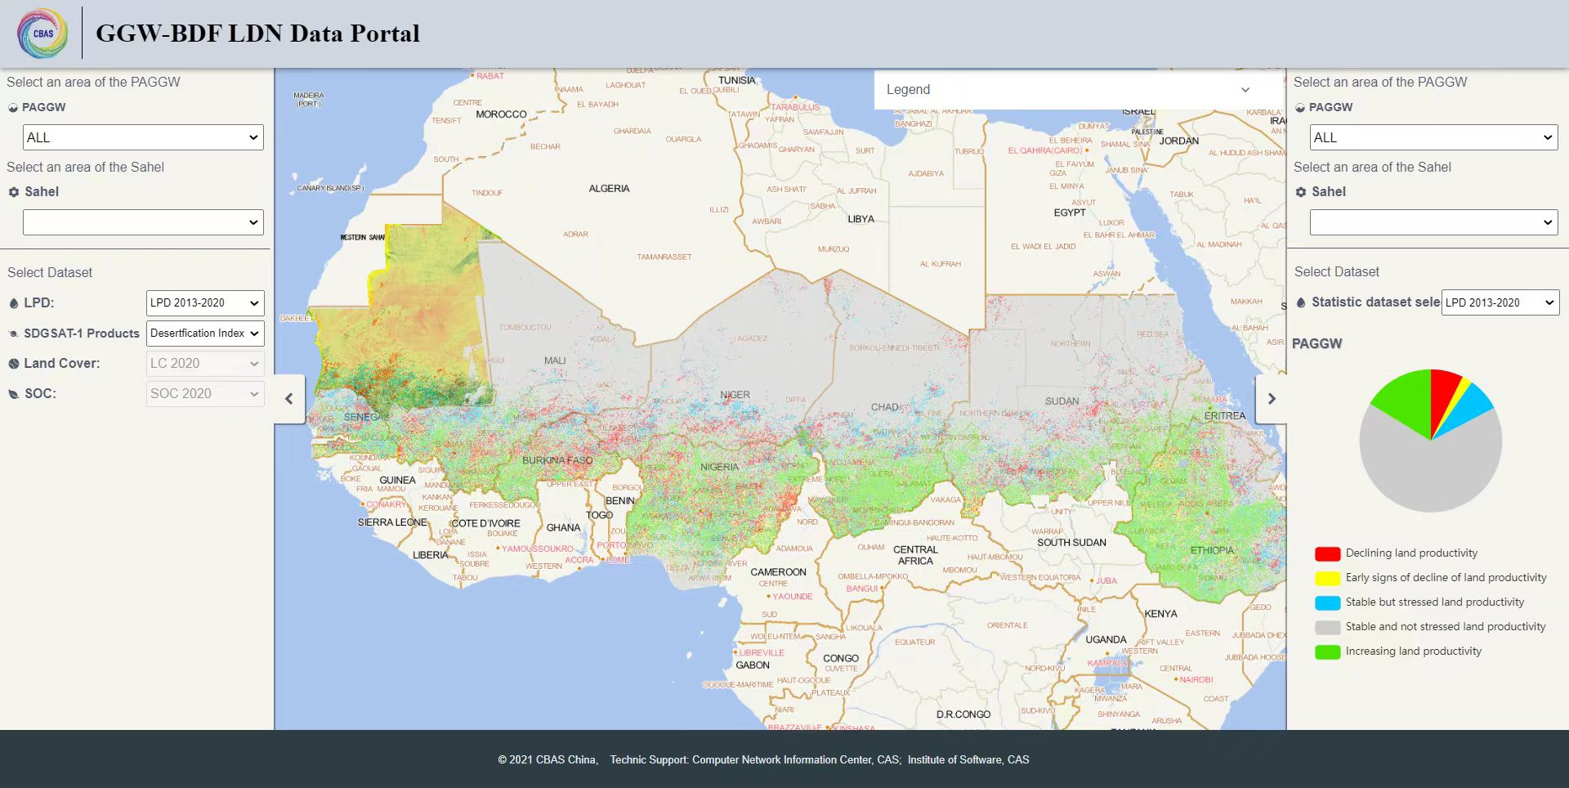1569x788 pixels.
Task: Open the left Sahel area dropdown
Action: point(143,222)
